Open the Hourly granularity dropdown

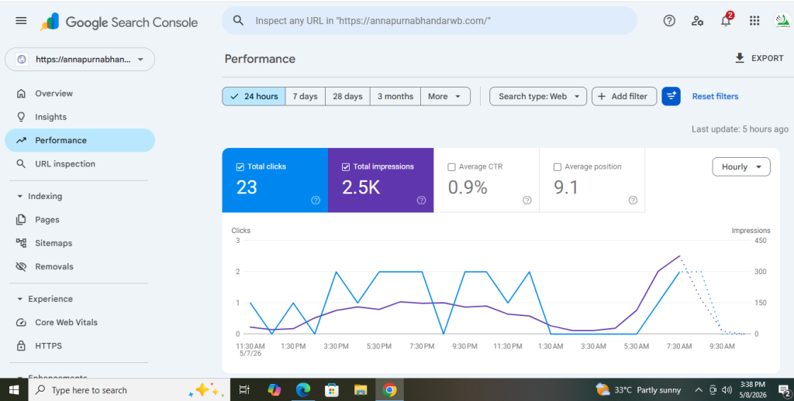(741, 167)
